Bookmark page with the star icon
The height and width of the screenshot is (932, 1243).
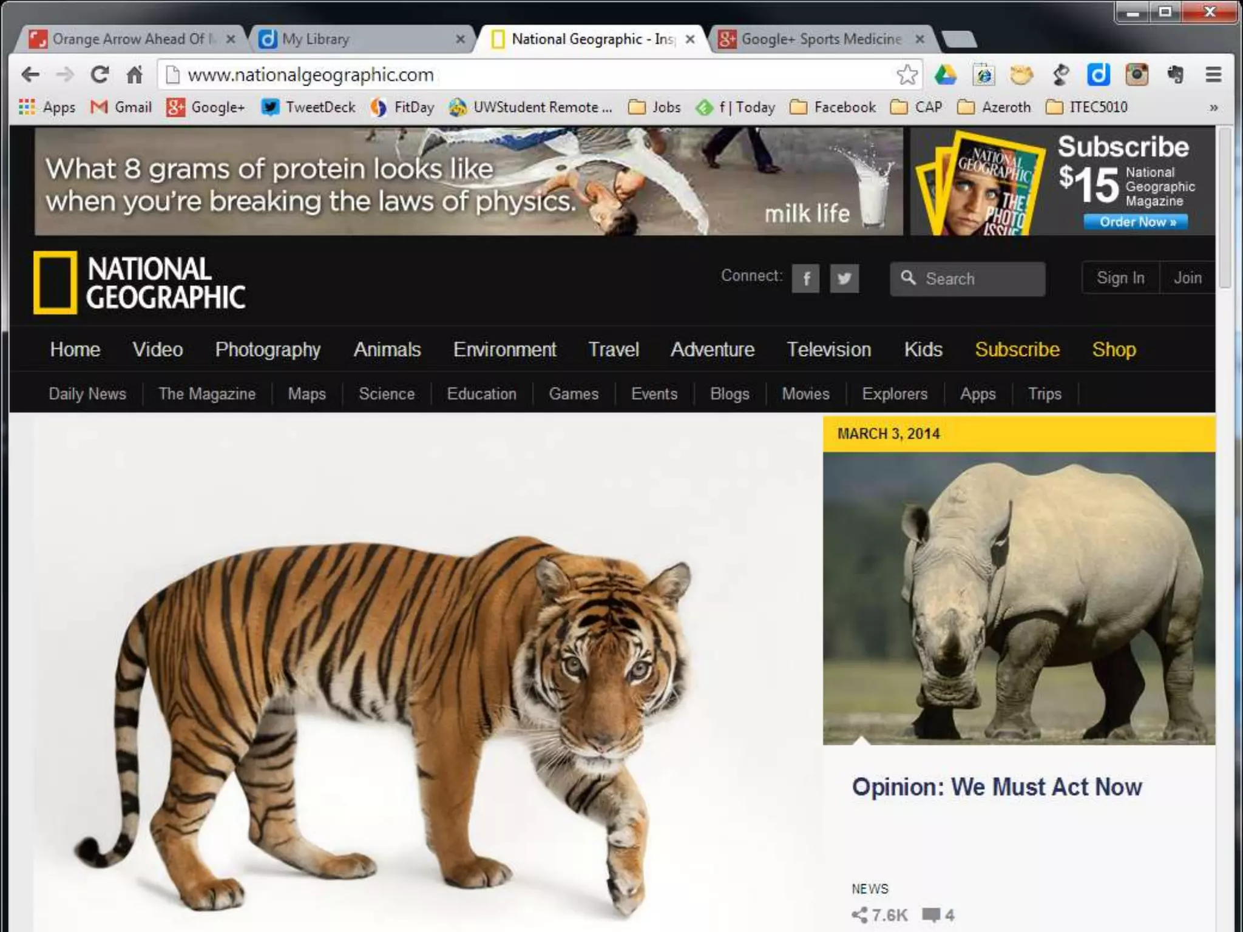[x=907, y=75]
